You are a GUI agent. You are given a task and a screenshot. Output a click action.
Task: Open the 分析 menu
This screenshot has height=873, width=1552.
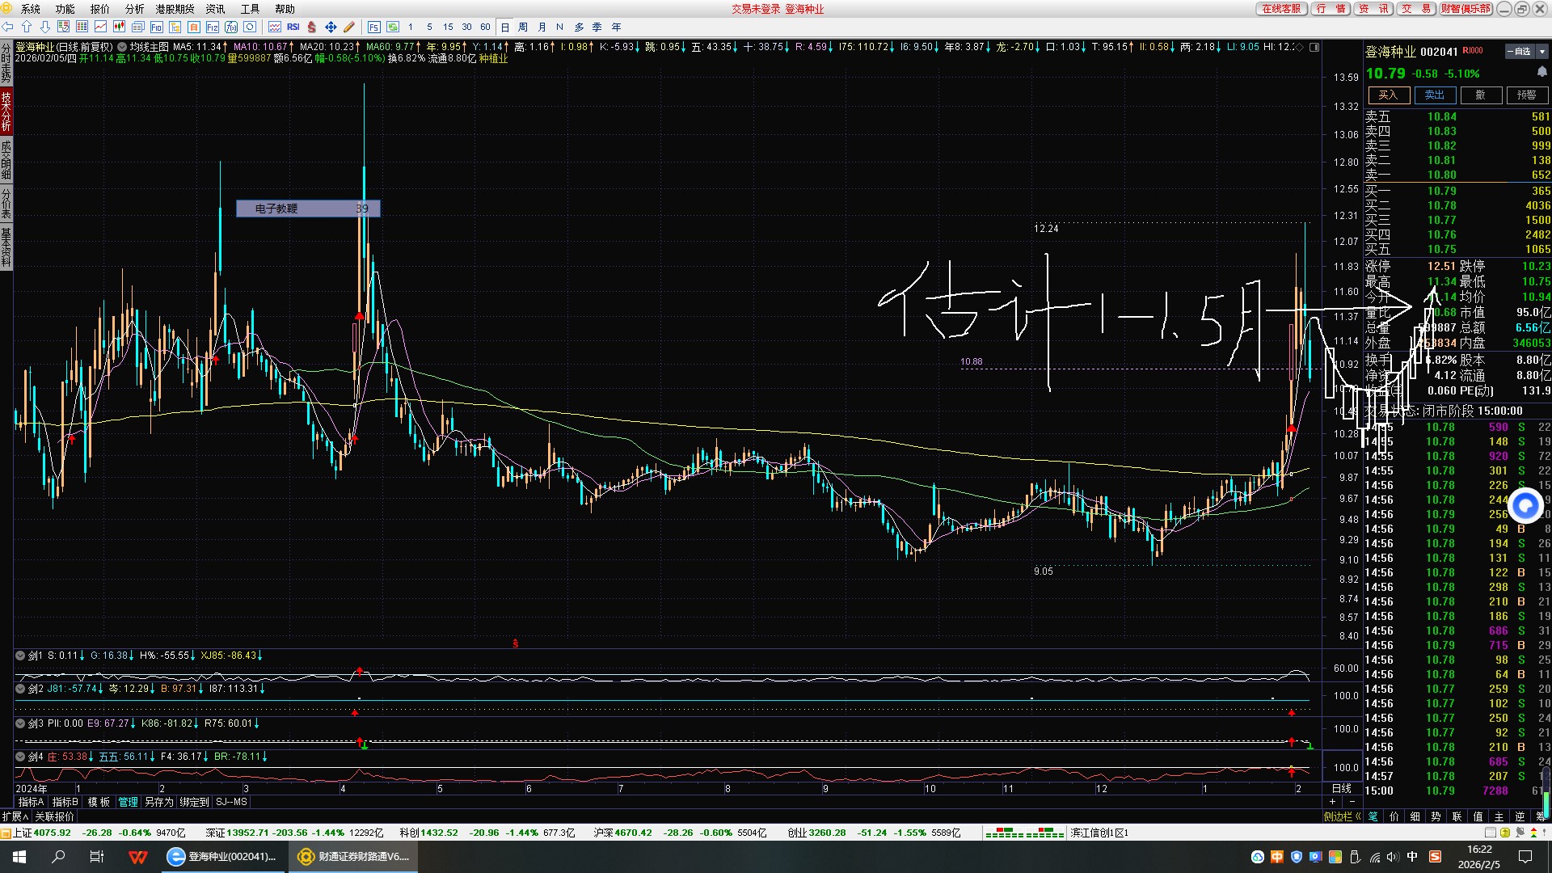[134, 9]
